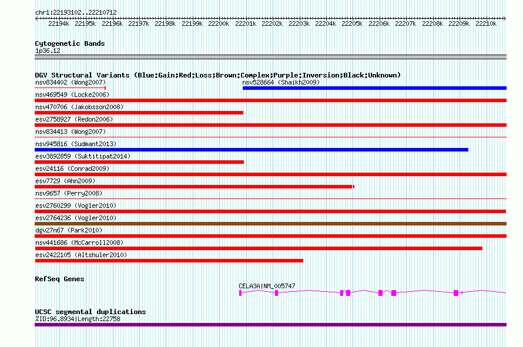Open the esv2764236 (Vogler2010) label
Viewport: 523px width, 347px height.
tap(76, 218)
